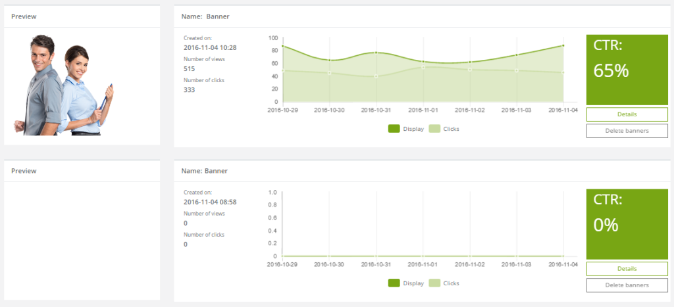The image size is (674, 307).
Task: Click the 2016-11-03 Display data point in first chart
Action: tap(517, 55)
